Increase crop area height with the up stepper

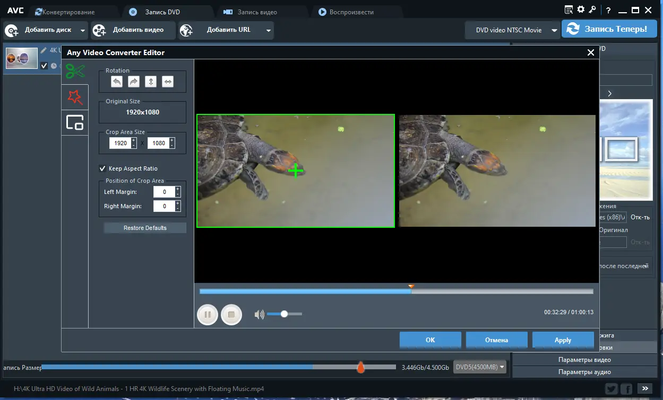tap(171, 140)
